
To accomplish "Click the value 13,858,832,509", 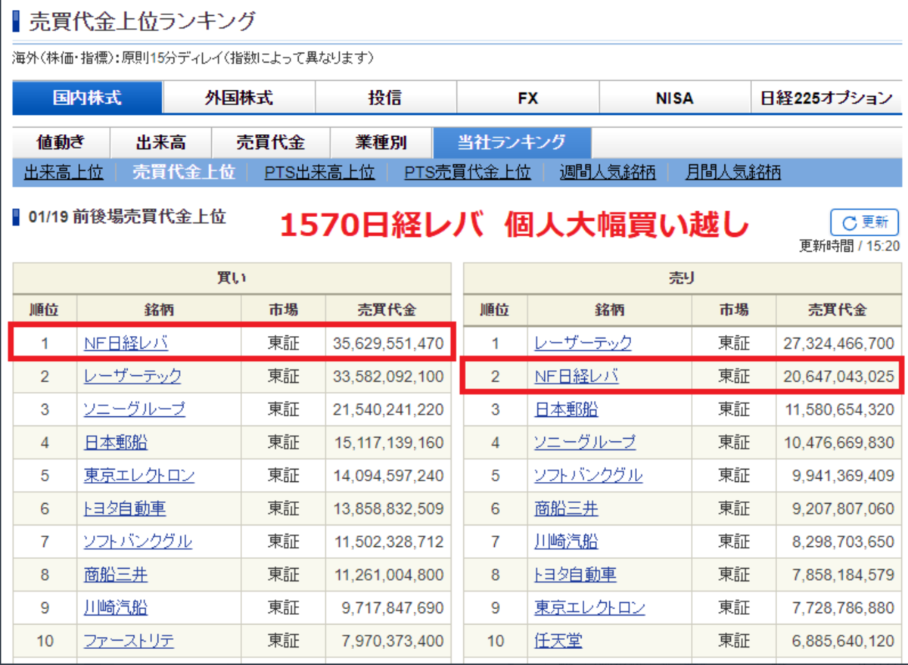I will pyautogui.click(x=388, y=508).
